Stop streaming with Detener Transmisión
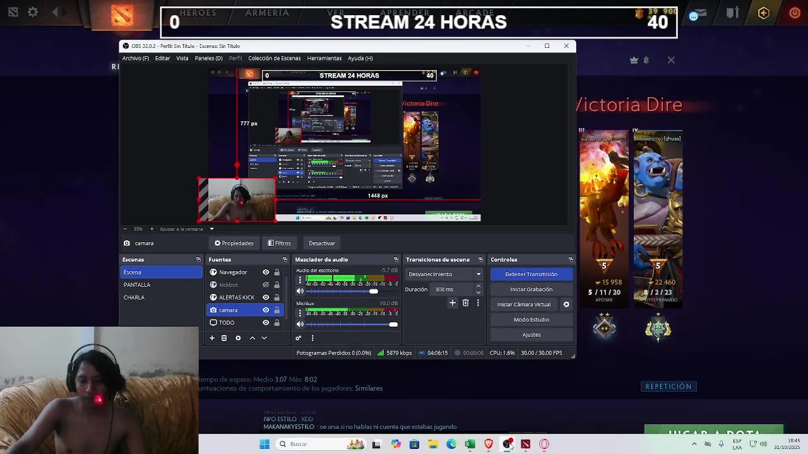The width and height of the screenshot is (808, 454). 531,274
